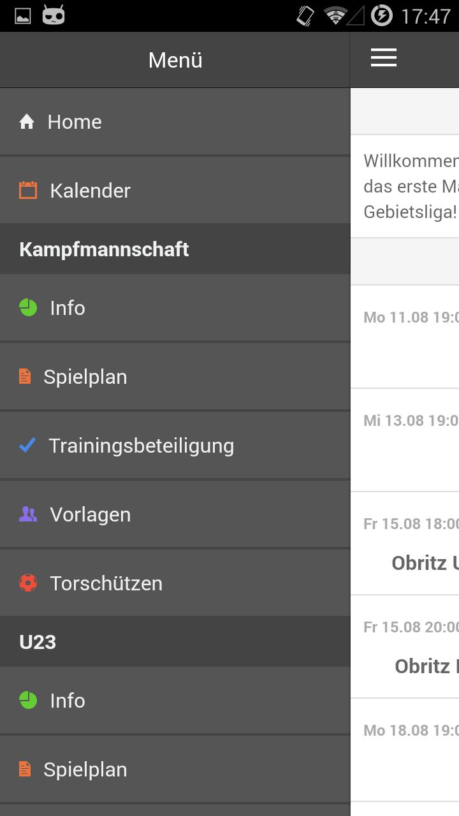Tap the hamburger menu icon
The width and height of the screenshot is (459, 816).
[384, 58]
